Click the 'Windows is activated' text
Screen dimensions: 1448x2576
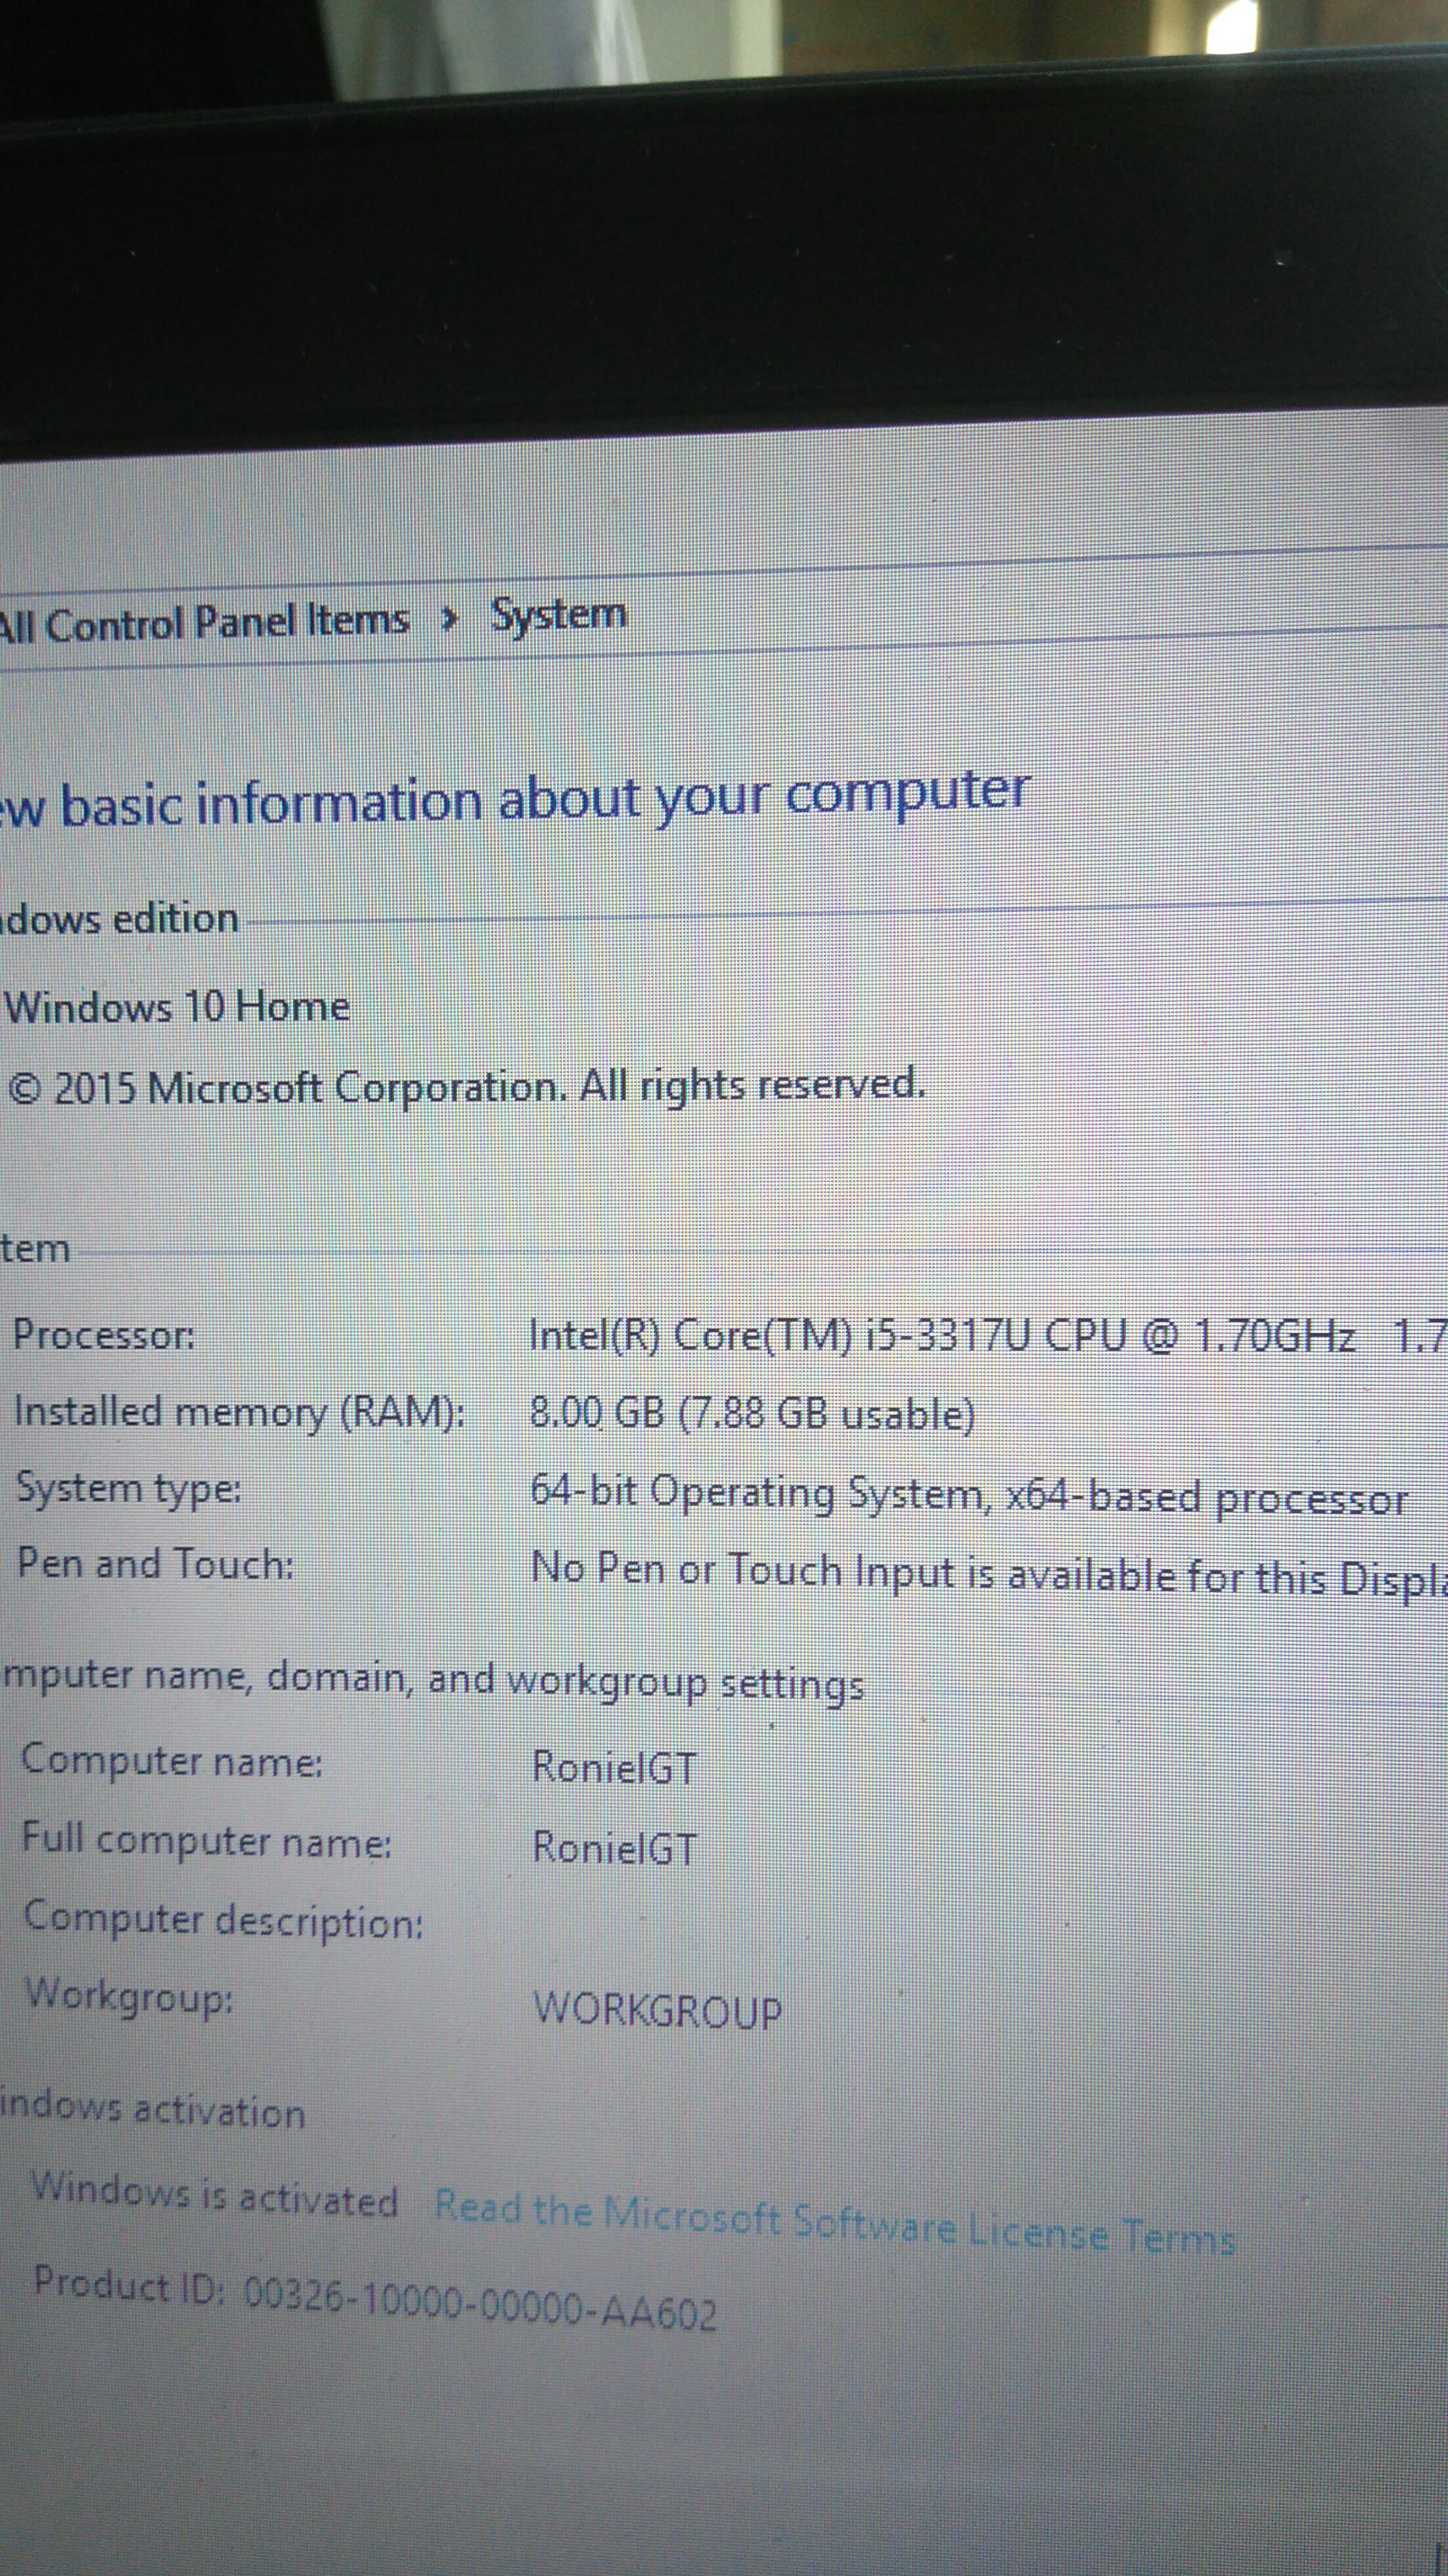click(x=215, y=2196)
